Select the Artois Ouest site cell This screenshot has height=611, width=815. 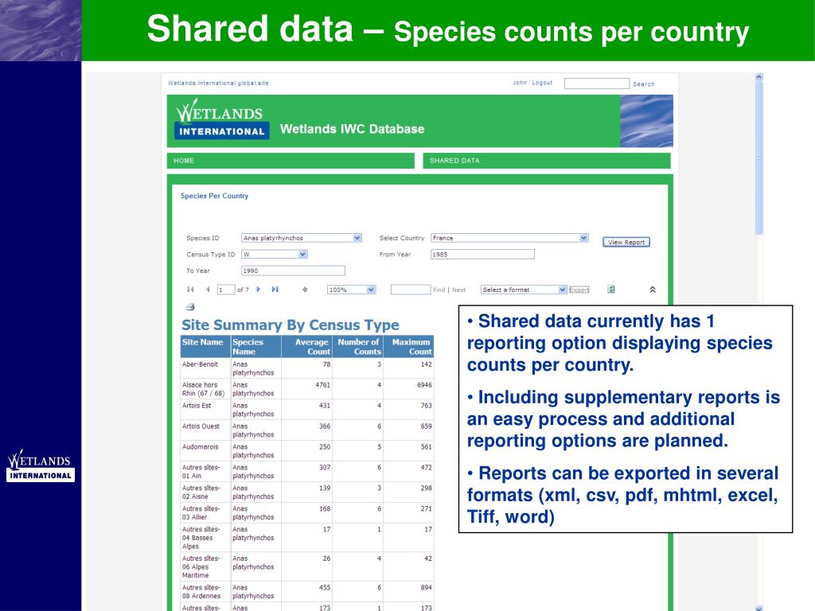(x=206, y=430)
